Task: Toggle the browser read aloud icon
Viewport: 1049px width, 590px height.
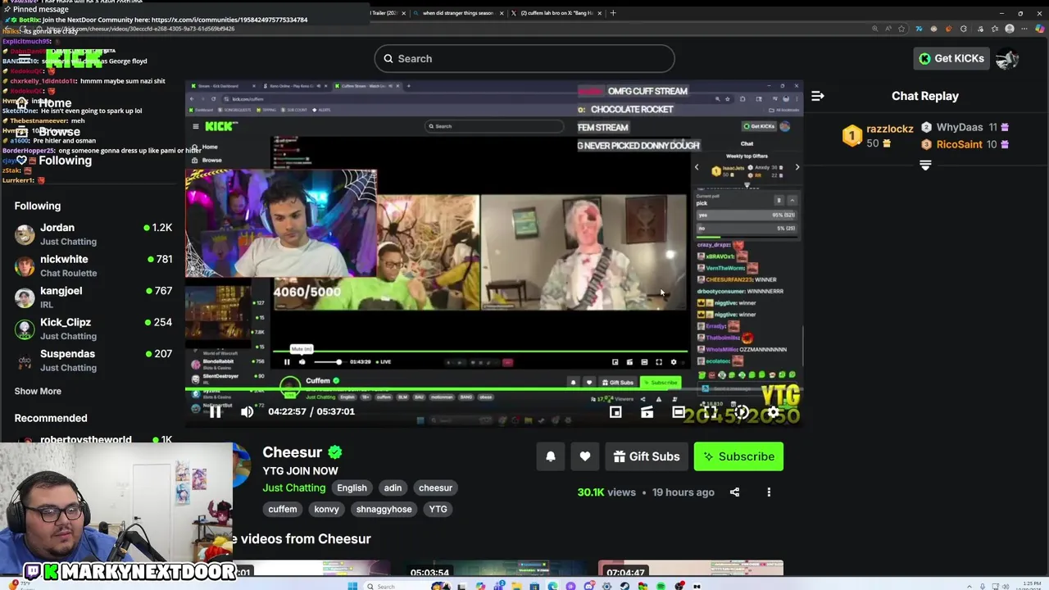Action: (888, 29)
